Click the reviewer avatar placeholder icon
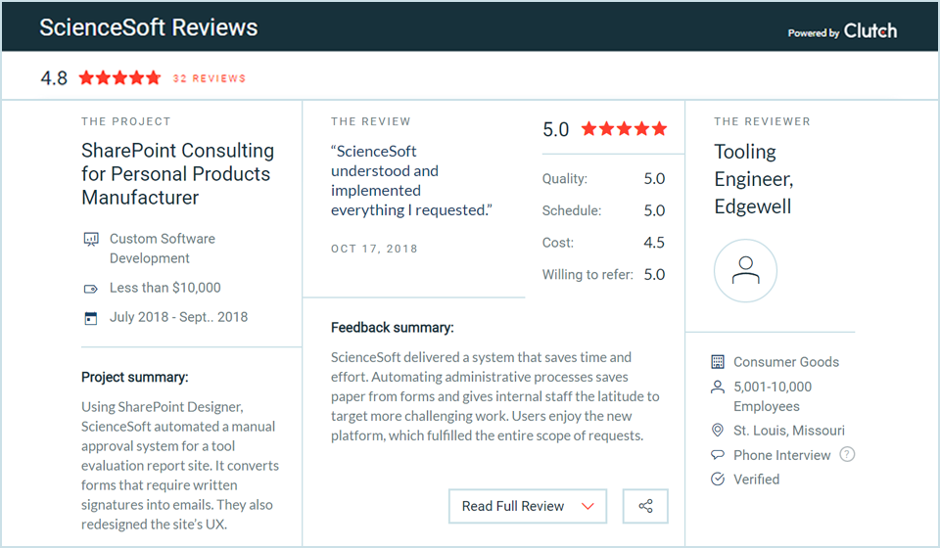This screenshot has height=548, width=940. [745, 270]
